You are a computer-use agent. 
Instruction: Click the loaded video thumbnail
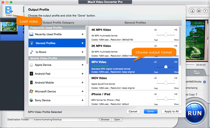pos(9,27)
